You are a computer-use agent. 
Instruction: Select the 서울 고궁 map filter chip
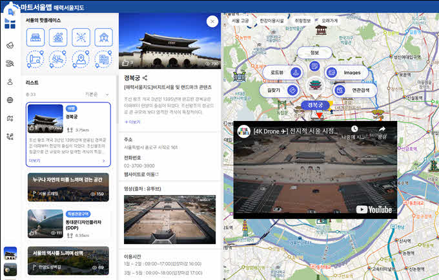240,21
